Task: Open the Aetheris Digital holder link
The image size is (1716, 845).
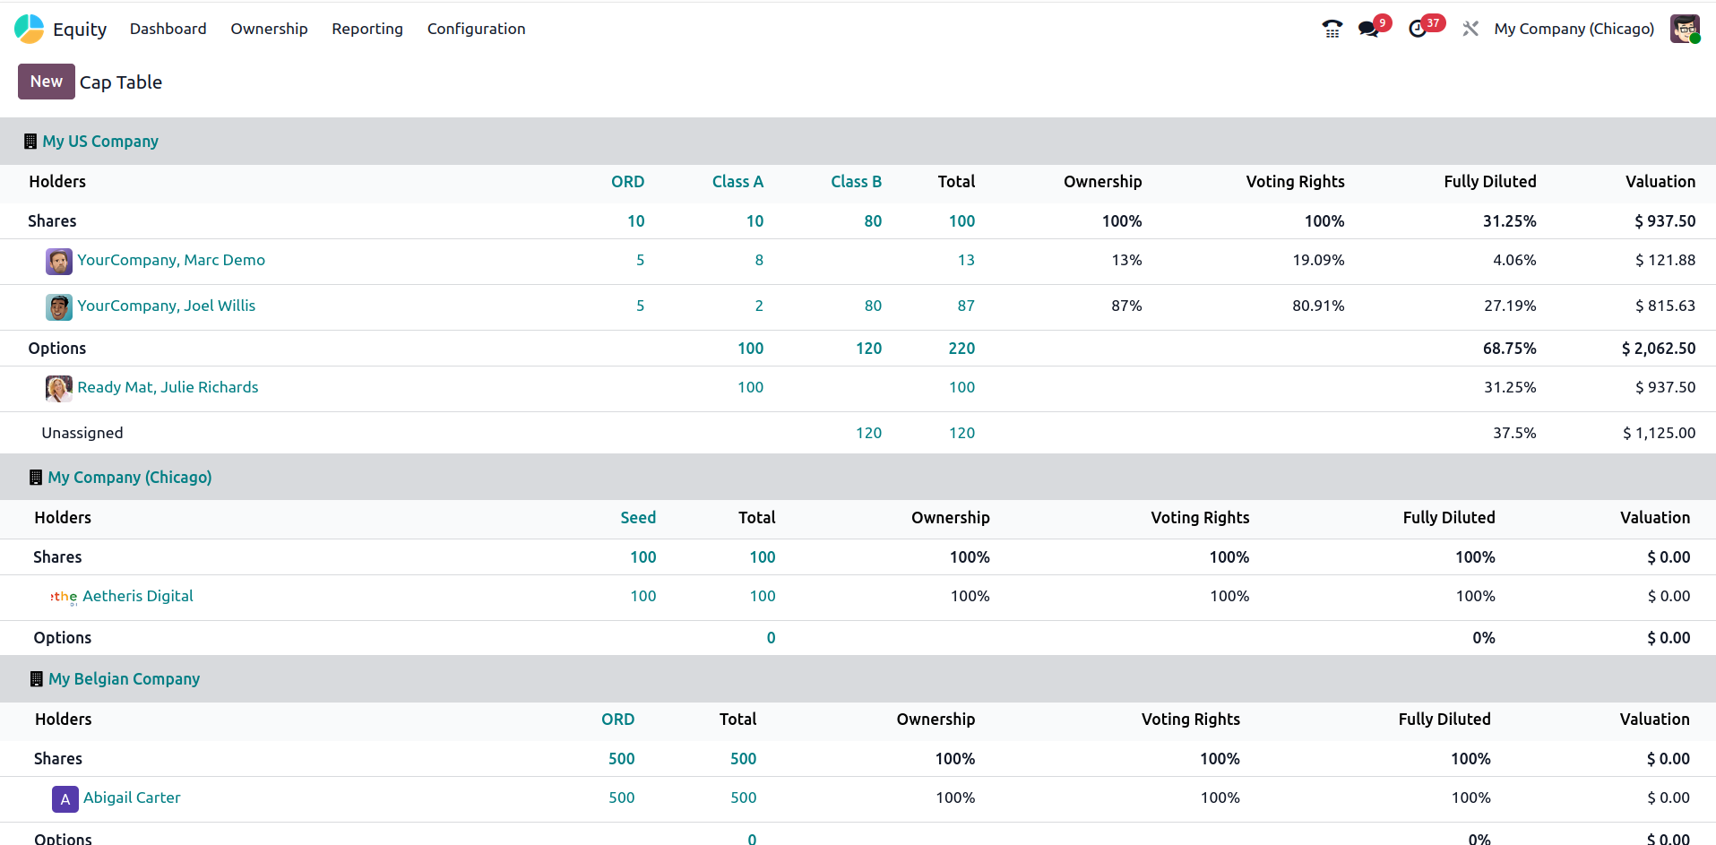Action: point(138,596)
